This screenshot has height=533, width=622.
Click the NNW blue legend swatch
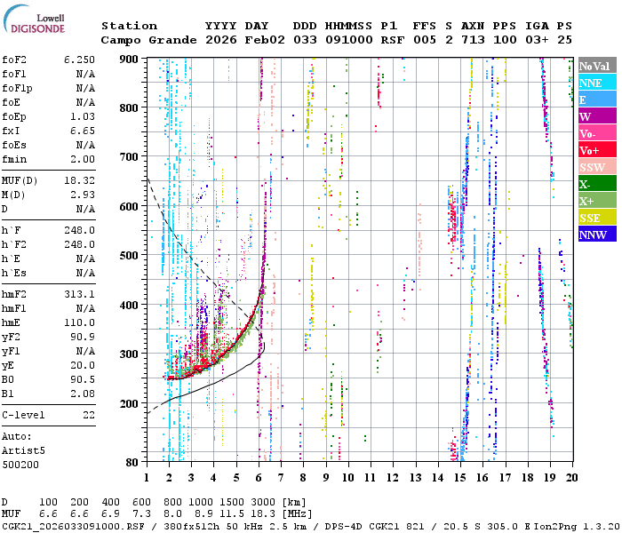tap(596, 235)
